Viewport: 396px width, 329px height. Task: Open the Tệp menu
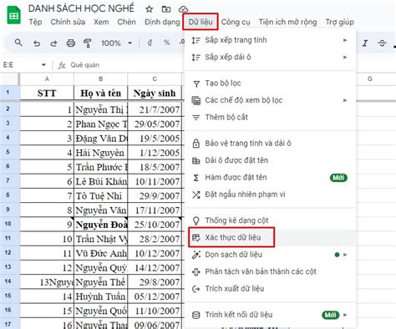point(35,22)
